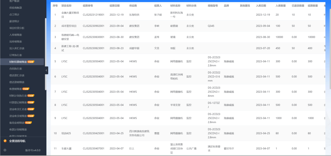This screenshot has width=331, height=156.
Task: Collapse the sidebar using the chevron arrow
Action: tap(46, 70)
